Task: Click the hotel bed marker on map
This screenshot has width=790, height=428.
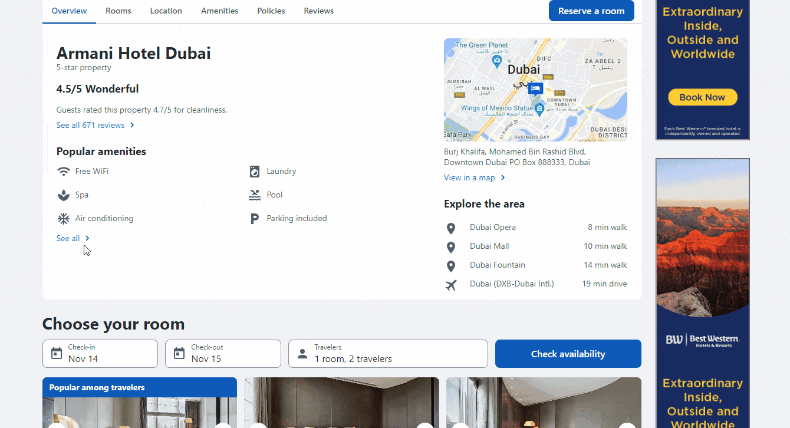Action: 535,88
